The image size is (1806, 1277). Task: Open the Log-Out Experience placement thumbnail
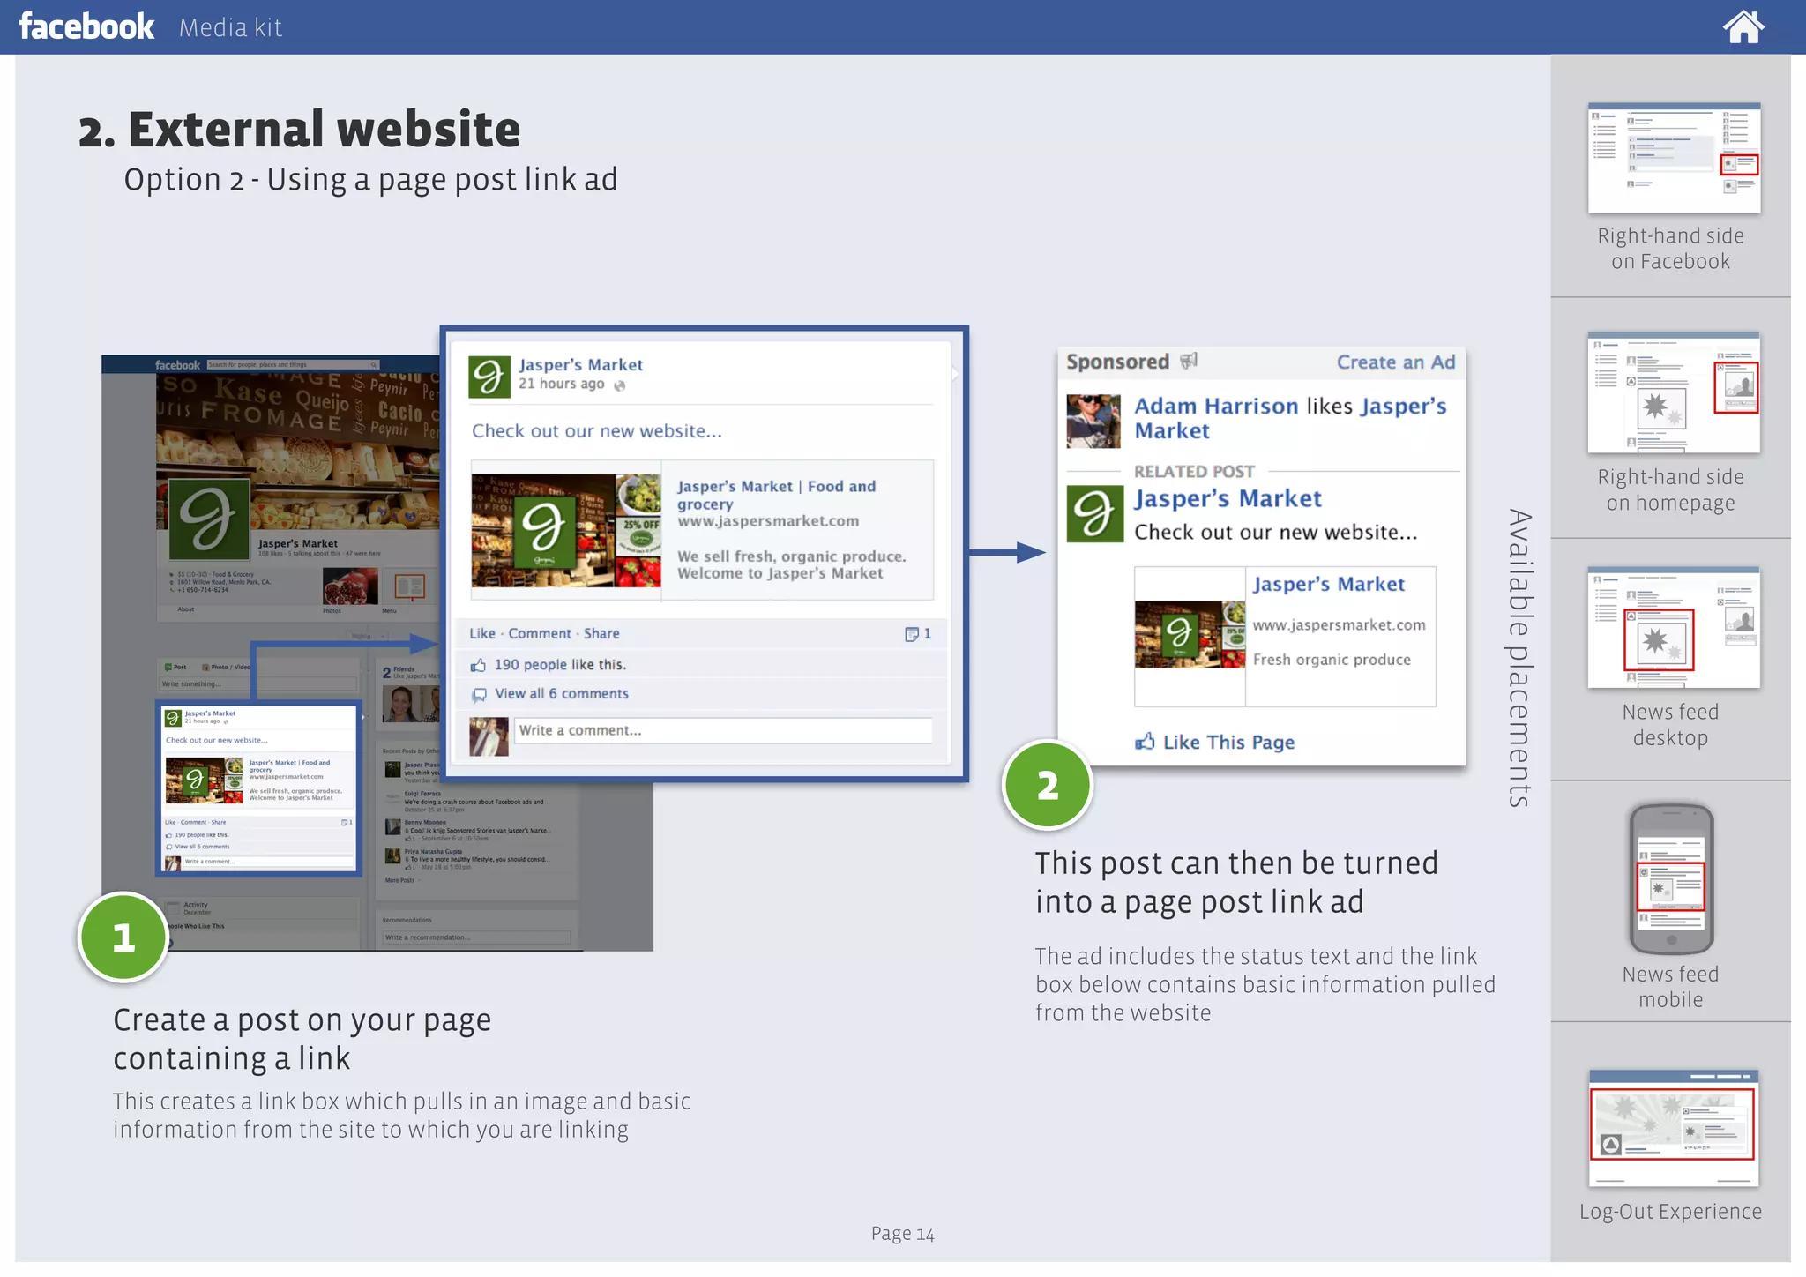point(1674,1128)
